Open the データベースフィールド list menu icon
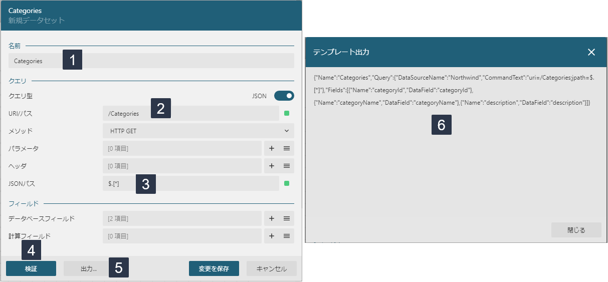608x282 pixels. tap(287, 218)
